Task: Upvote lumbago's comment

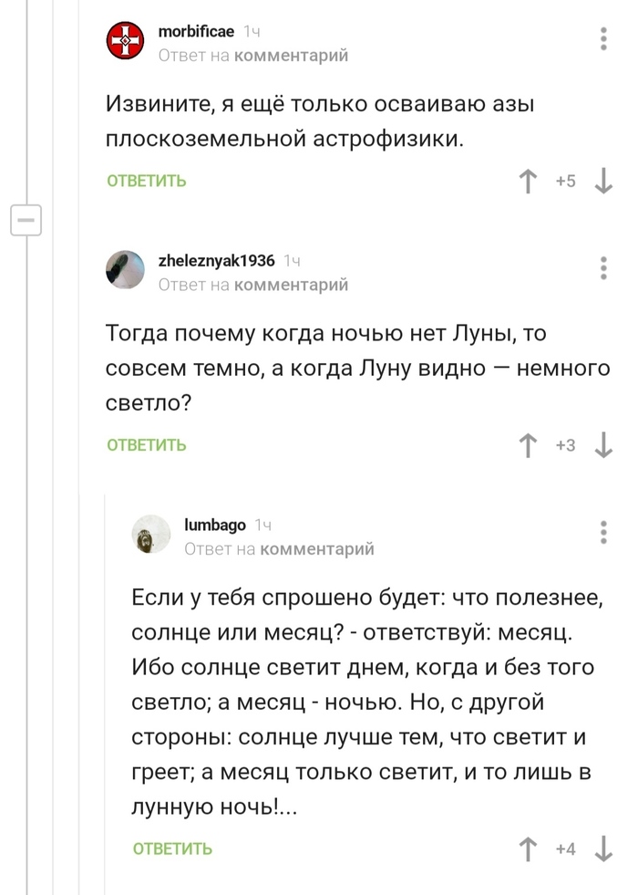Action: coord(526,849)
